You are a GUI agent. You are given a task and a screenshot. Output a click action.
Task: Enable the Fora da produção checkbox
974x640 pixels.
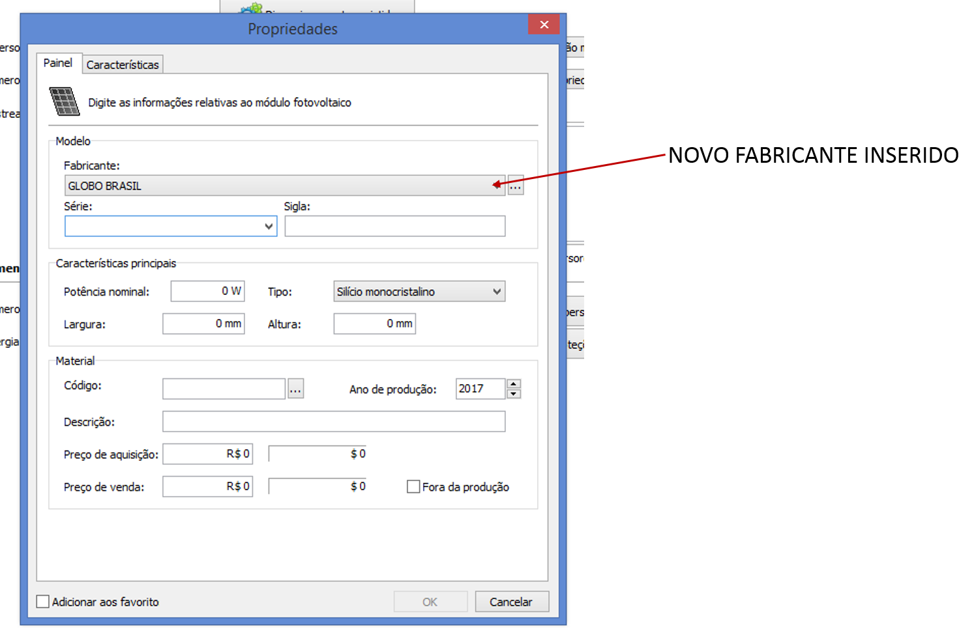[413, 487]
